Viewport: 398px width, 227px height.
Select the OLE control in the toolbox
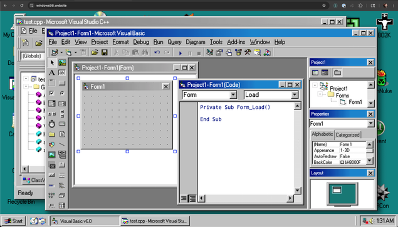pyautogui.click(x=52, y=165)
